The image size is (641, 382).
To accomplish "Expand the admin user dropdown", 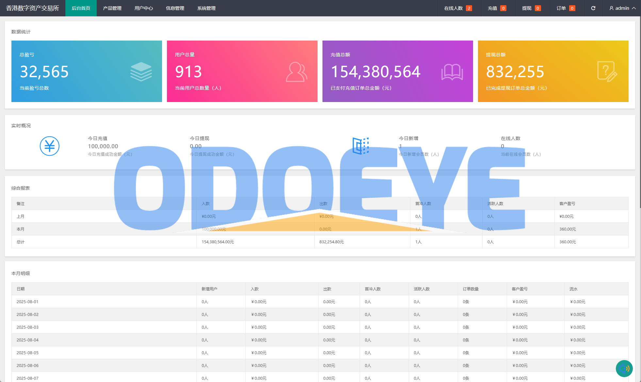I will (x=622, y=8).
